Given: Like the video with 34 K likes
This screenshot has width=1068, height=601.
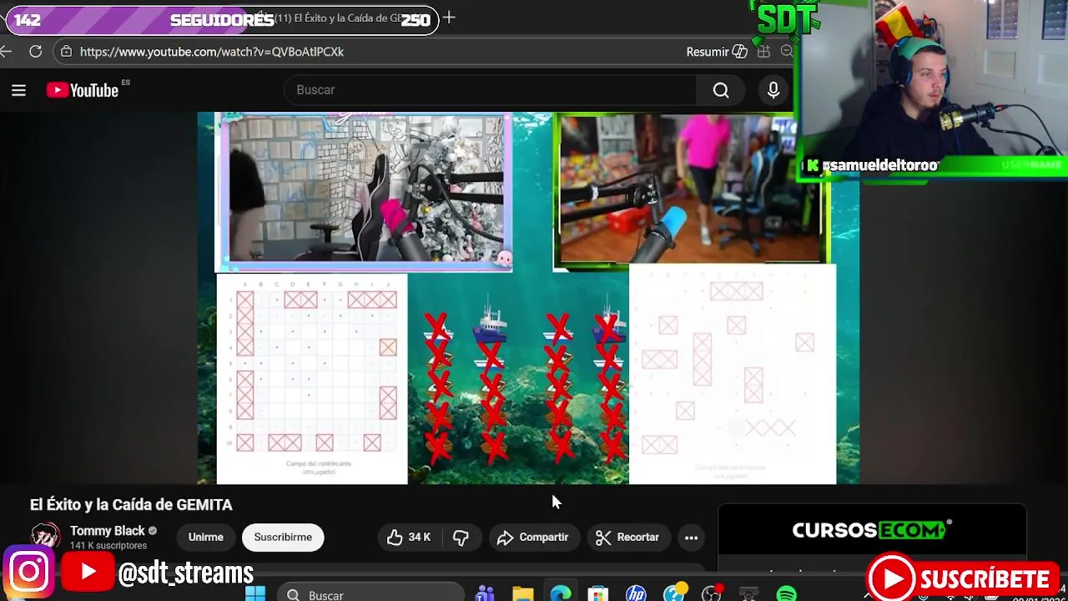Looking at the screenshot, I should (x=409, y=538).
